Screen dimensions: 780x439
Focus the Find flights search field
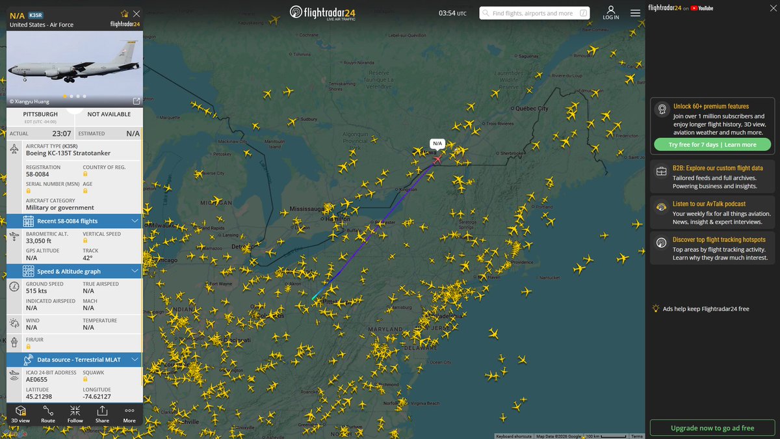coord(535,13)
